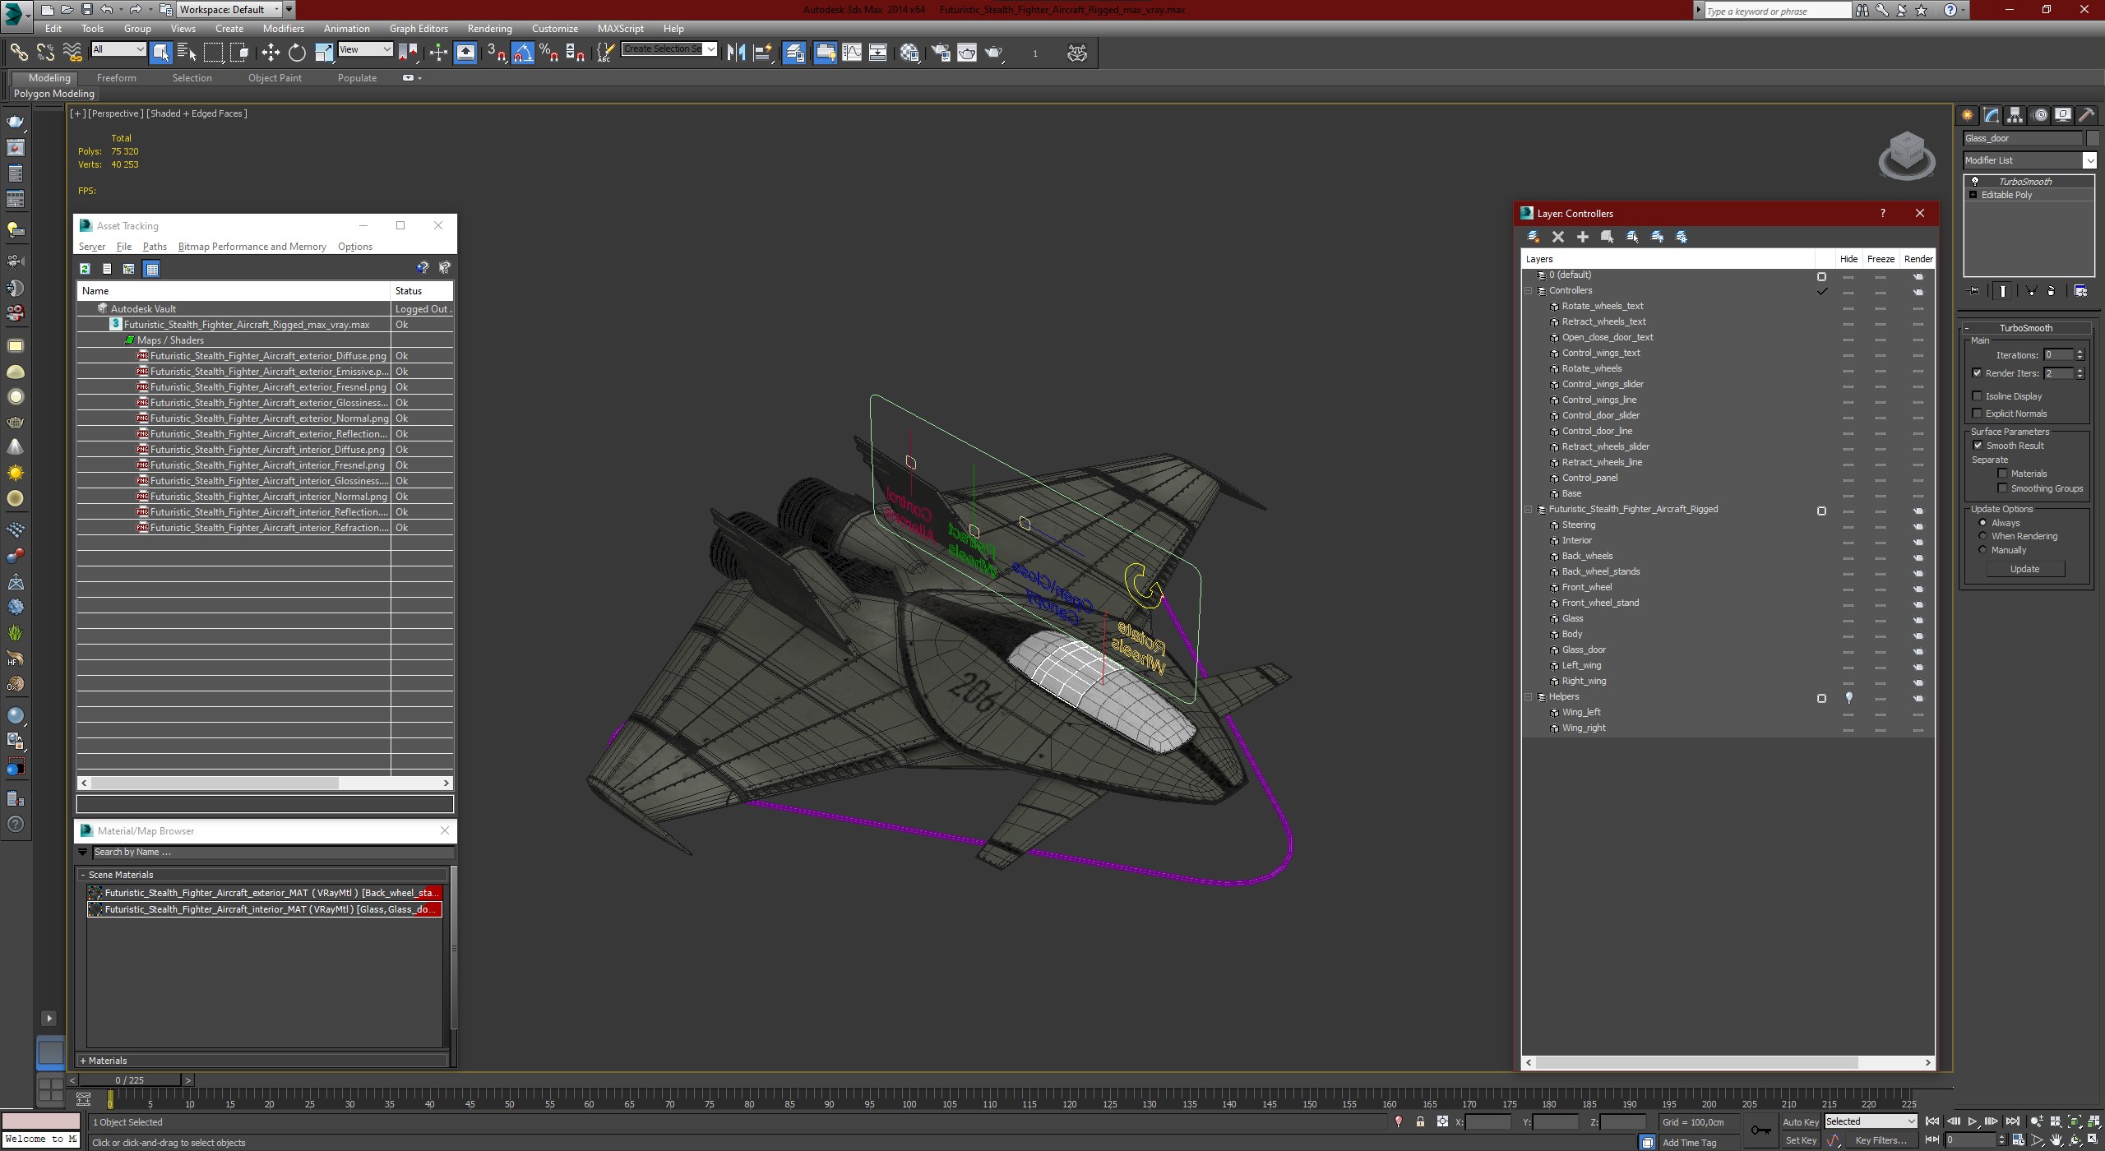Select the Link tool in main toolbar
Image resolution: width=2105 pixels, height=1151 pixels.
coord(18,53)
